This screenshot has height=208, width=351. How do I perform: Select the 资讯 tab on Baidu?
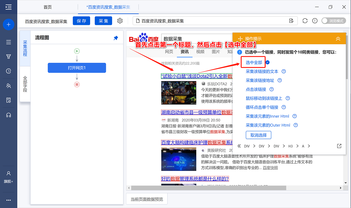[185, 52]
